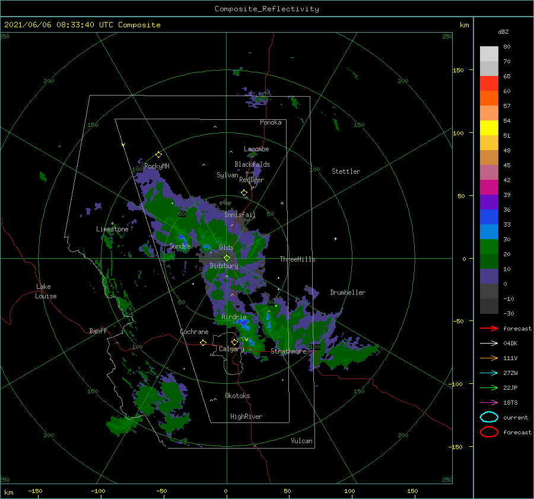Click the yellow diamond marker above Calgary label

234,342
